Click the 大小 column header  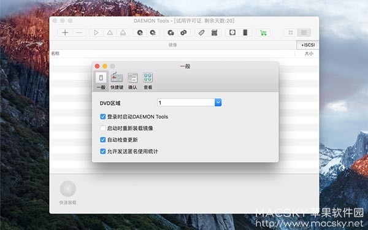(x=309, y=53)
